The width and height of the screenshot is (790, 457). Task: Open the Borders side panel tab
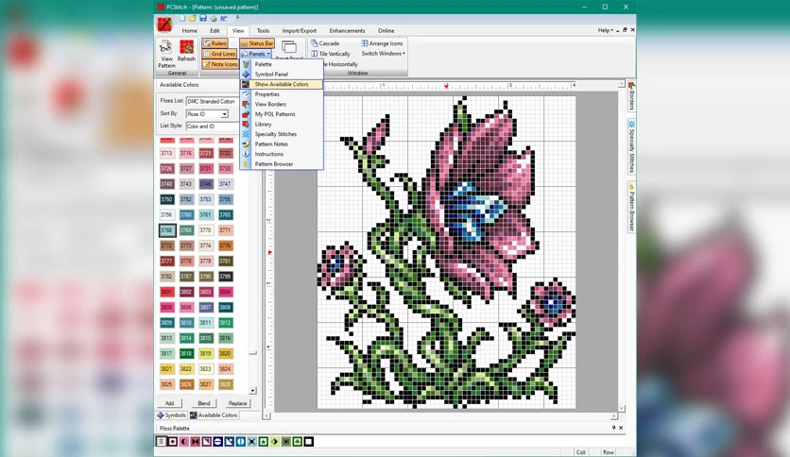[x=631, y=96]
